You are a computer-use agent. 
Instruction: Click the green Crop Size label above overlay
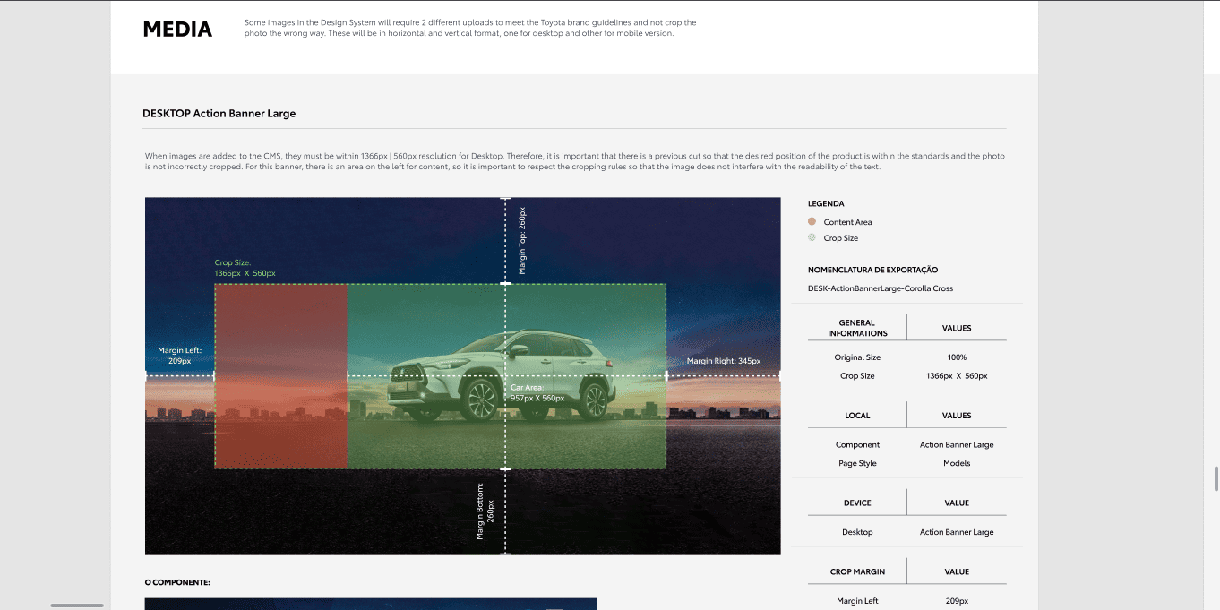pyautogui.click(x=245, y=268)
